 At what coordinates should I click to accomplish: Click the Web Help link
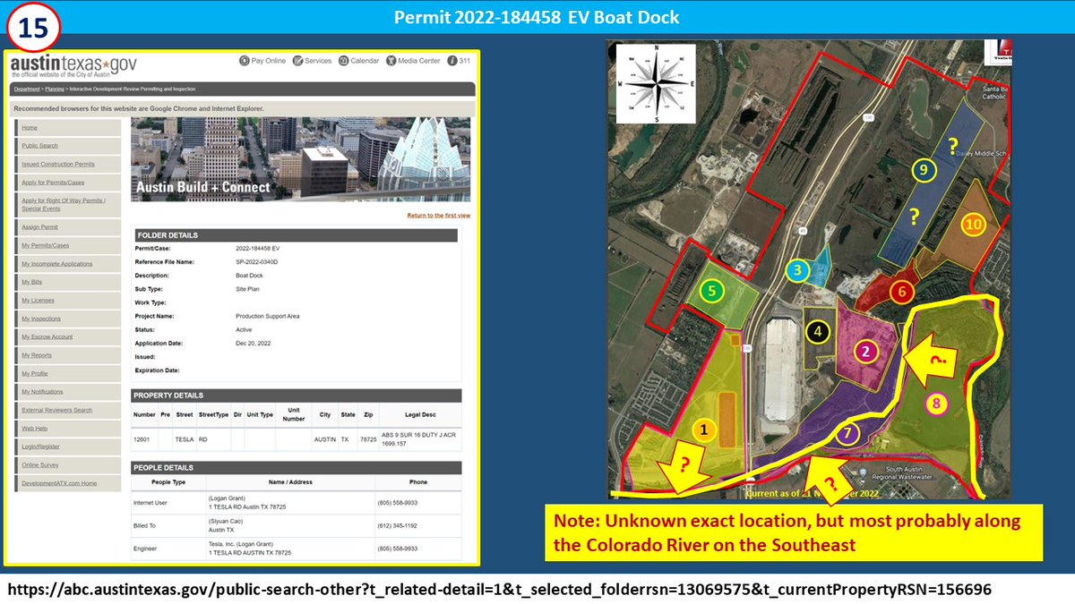pyautogui.click(x=35, y=429)
